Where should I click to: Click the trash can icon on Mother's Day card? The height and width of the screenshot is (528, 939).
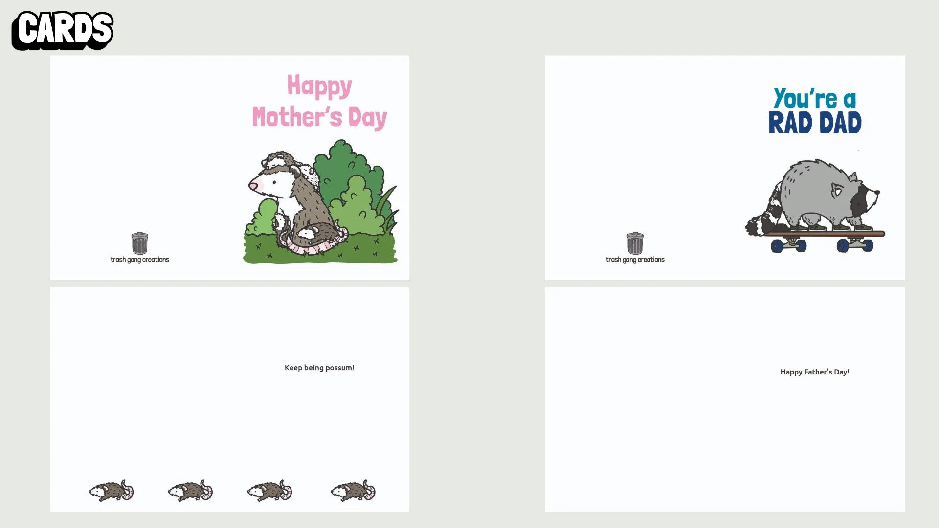pos(139,243)
